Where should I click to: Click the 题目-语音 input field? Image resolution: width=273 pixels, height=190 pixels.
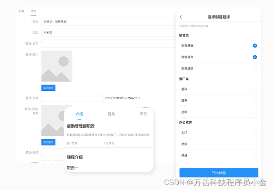tap(72, 98)
